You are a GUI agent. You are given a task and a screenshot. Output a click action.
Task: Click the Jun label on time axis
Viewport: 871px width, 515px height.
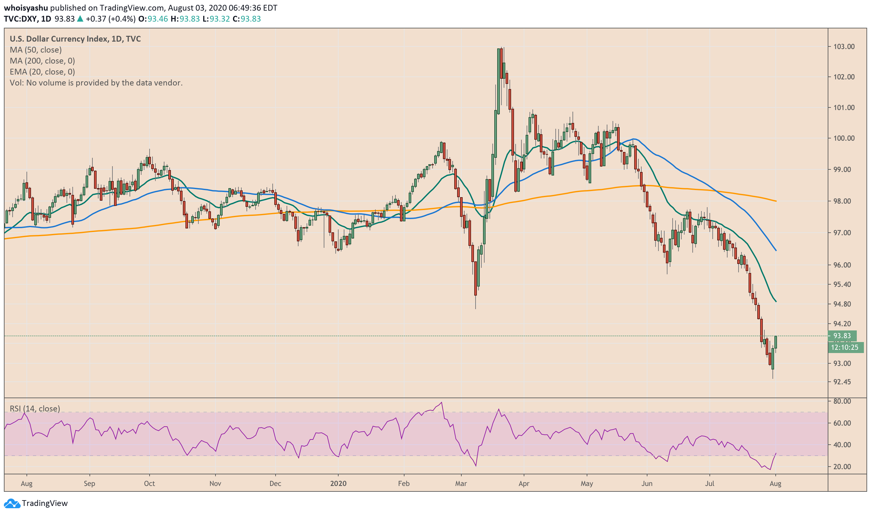[x=647, y=484]
